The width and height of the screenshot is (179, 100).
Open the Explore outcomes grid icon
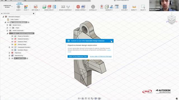(x=125, y=7)
